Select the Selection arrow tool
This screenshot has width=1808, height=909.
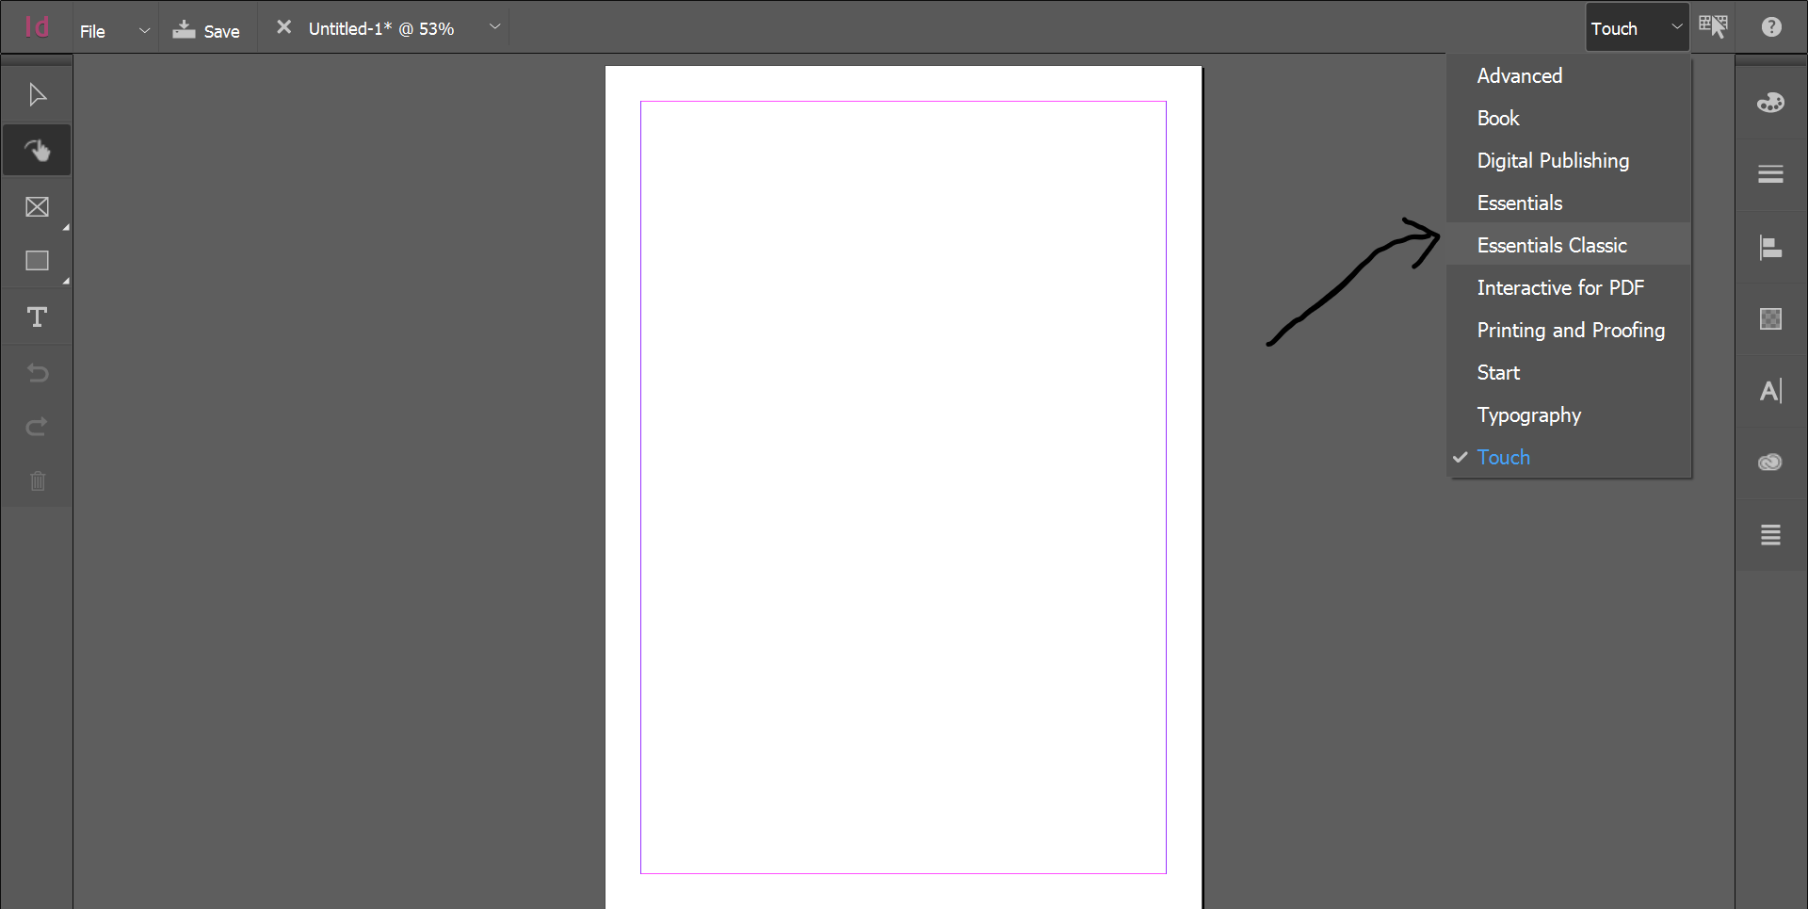pos(37,95)
